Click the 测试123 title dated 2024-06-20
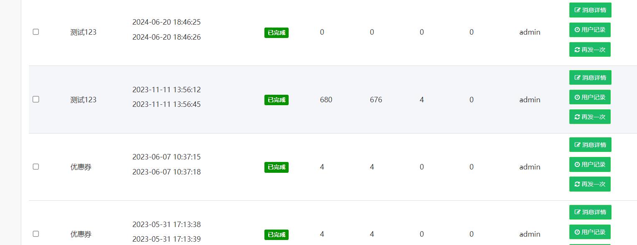 coord(84,32)
